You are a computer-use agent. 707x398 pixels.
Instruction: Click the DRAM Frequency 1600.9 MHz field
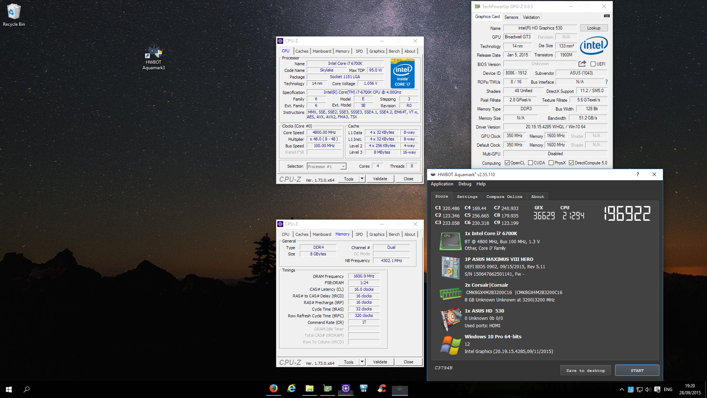point(364,276)
